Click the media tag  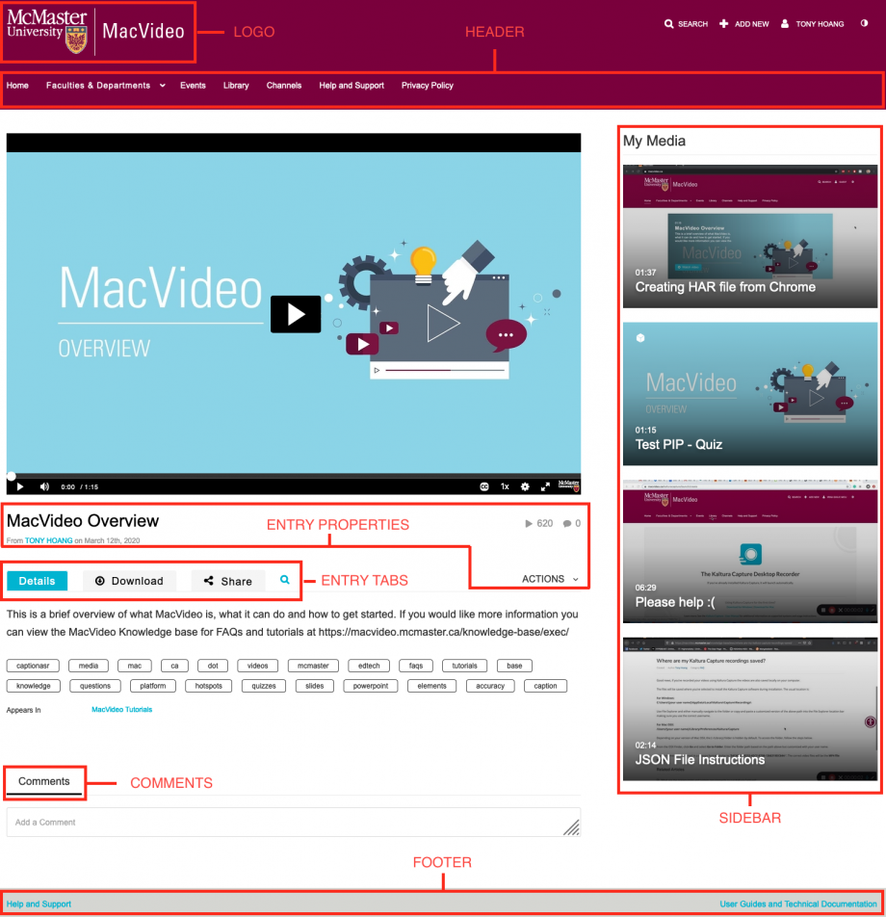click(89, 666)
